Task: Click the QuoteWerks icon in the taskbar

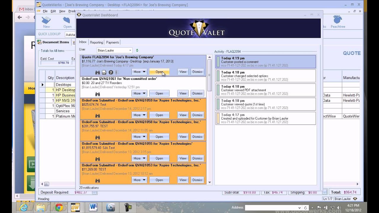Action: point(75,207)
